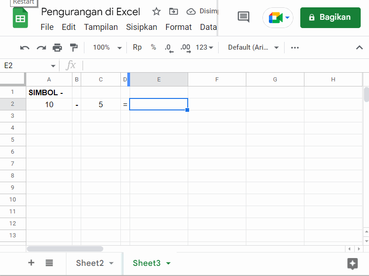Select row 7 header
Screen dimensions: 369x276
pos(13,164)
